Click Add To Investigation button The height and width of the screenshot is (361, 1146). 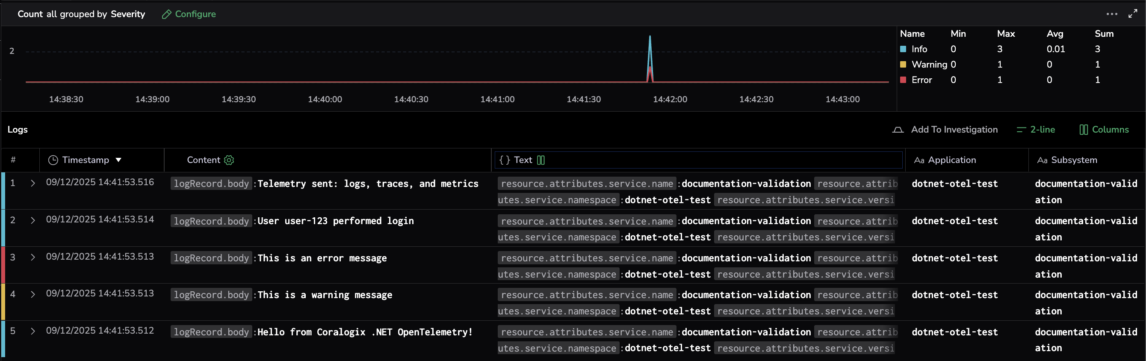pos(954,130)
